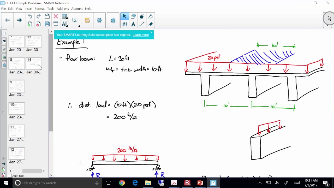The width and height of the screenshot is (334, 188).
Task: Open File Explorer from taskbar
Action: 148,183
